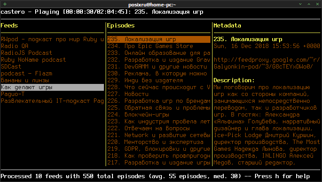Select episode '225. Обратная связь и проблемы'
The height and width of the screenshot is (182, 322).
(x=159, y=107)
